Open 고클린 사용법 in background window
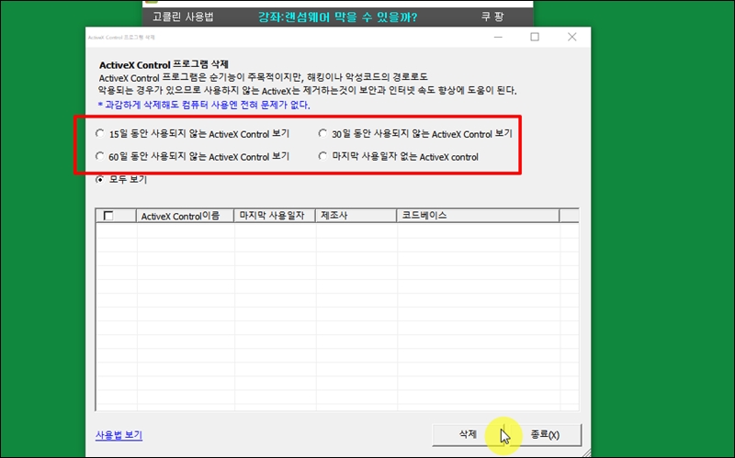 click(183, 17)
